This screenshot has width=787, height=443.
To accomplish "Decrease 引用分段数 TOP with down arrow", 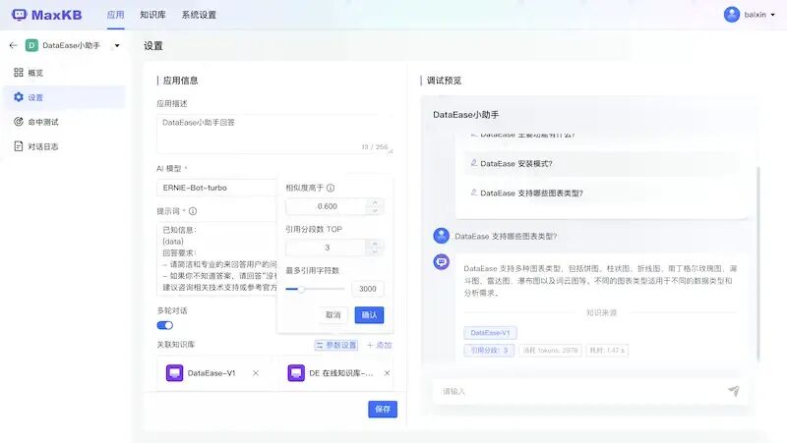I will [x=375, y=251].
